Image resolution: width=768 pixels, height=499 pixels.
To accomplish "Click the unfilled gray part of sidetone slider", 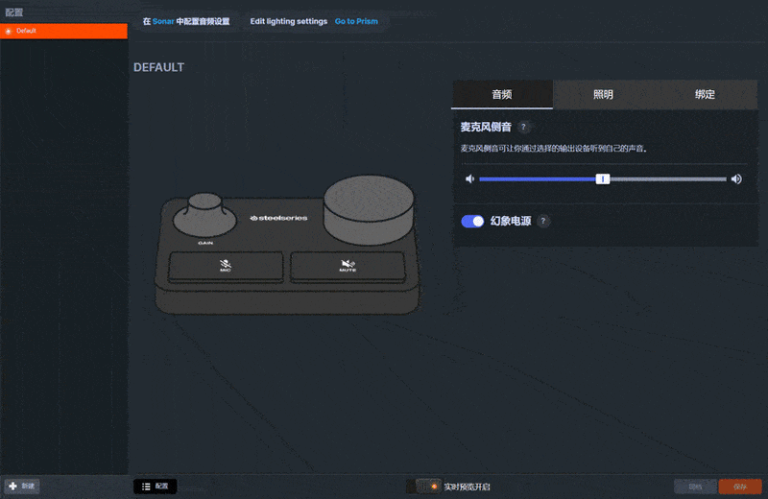I will 668,179.
